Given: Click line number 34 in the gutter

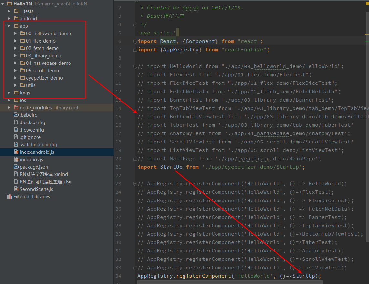Looking at the screenshot, I should [118, 276].
